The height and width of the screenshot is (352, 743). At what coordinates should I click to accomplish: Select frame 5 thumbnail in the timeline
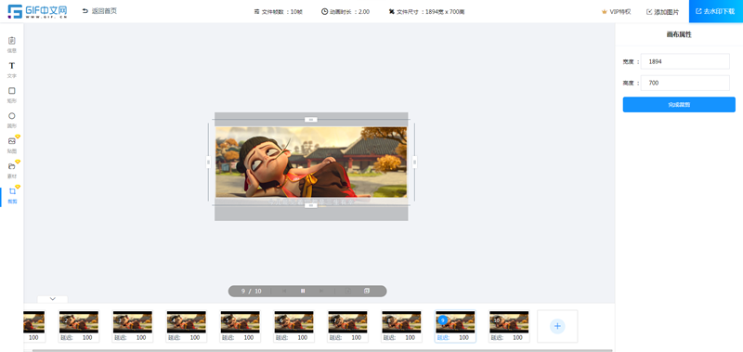(240, 326)
